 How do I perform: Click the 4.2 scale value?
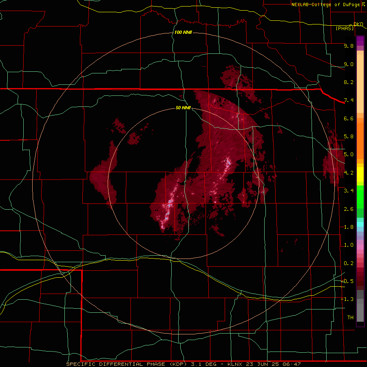(349, 173)
